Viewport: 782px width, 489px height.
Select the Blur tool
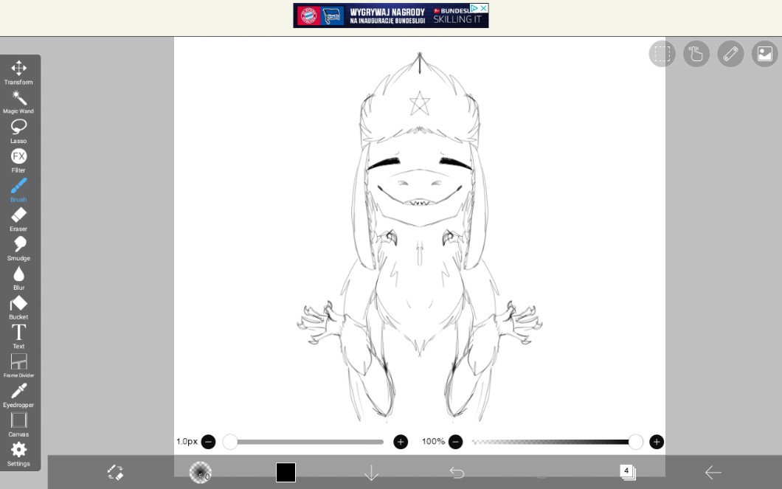pos(18,278)
